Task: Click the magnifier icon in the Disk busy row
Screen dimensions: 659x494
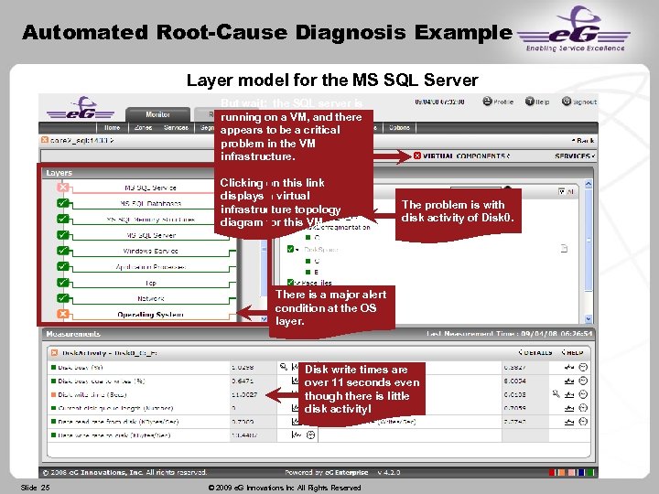Action: [x=284, y=367]
